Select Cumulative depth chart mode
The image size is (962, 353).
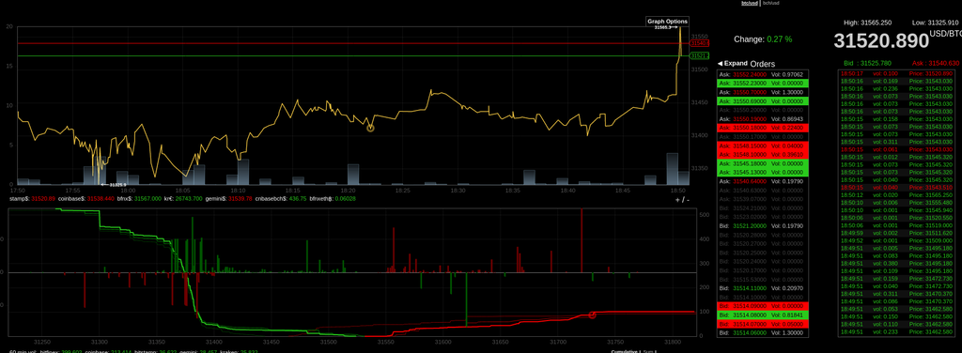click(625, 351)
